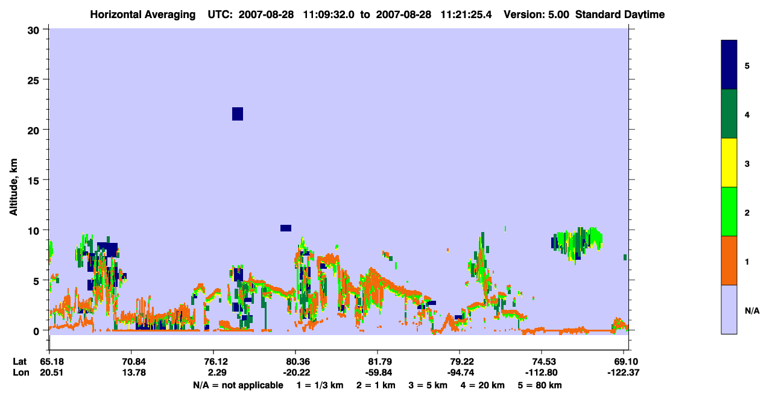Click the end time '11:21:25.4' in the title
Screen dimensions: 784x402
pos(467,14)
